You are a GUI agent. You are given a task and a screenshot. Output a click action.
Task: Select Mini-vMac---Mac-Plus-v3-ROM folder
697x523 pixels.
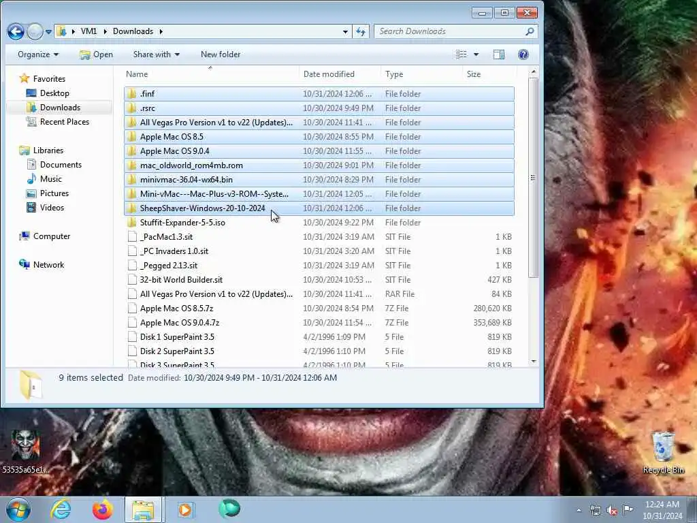319,194
